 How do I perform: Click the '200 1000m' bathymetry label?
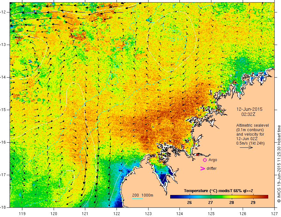(x=143, y=195)
